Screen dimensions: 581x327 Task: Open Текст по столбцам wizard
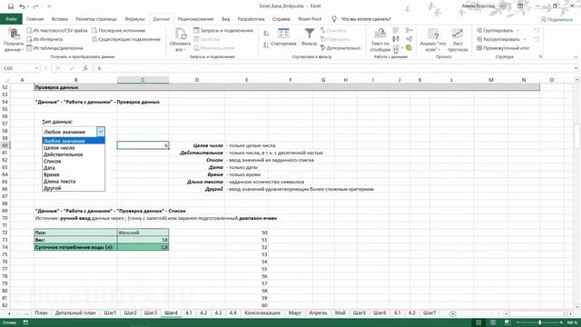coord(380,39)
